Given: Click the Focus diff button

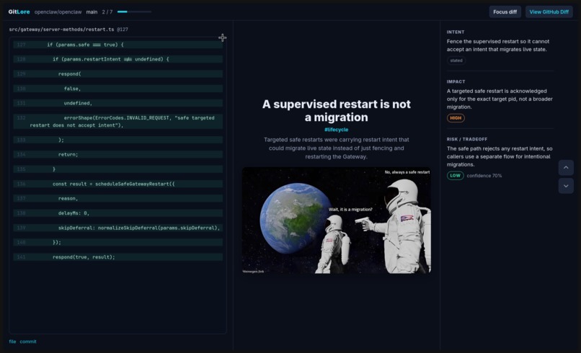Looking at the screenshot, I should point(505,12).
